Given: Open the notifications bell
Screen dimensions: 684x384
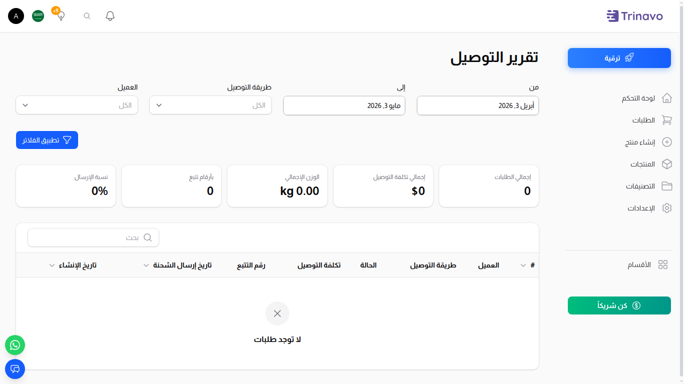Looking at the screenshot, I should click(x=110, y=16).
